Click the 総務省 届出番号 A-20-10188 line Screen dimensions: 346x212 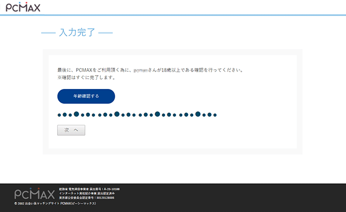click(x=89, y=189)
